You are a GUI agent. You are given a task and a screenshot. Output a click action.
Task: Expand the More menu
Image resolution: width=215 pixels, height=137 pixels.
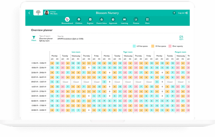[x=147, y=20]
